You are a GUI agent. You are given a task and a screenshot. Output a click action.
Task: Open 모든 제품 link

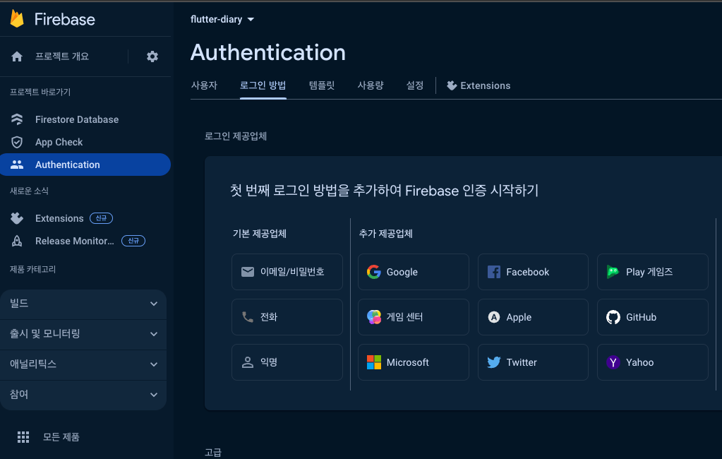point(61,437)
